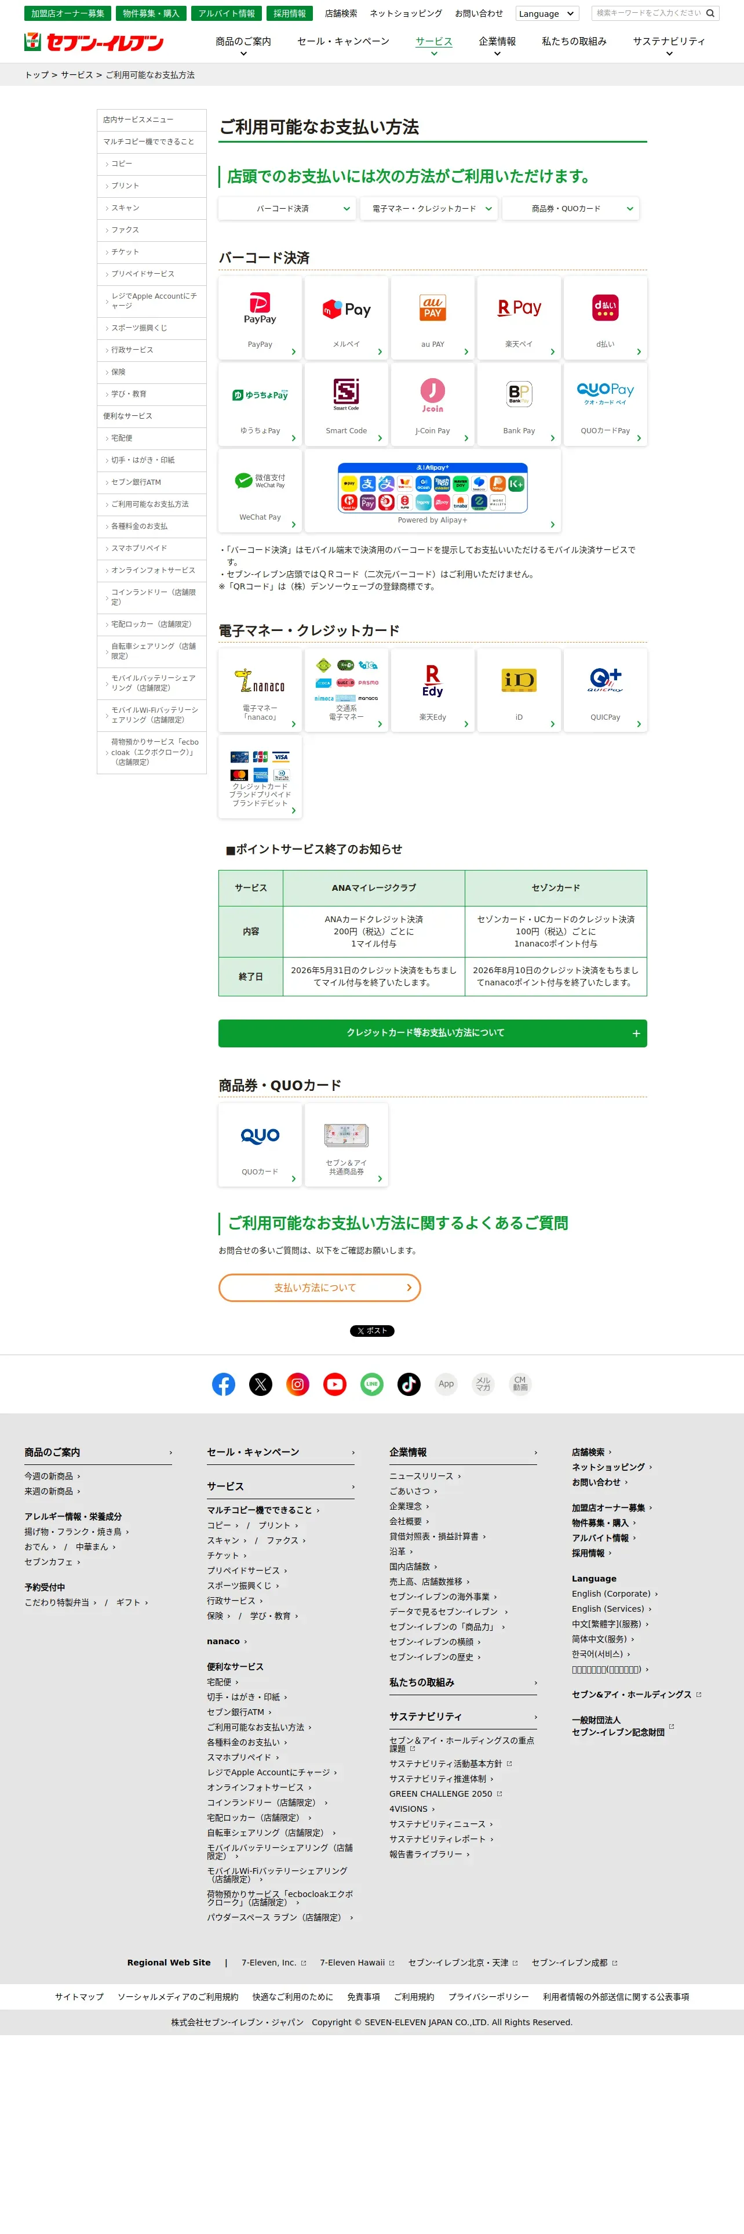Click the 支払い方法について FAQ button
This screenshot has height=2234, width=744.
(320, 1288)
